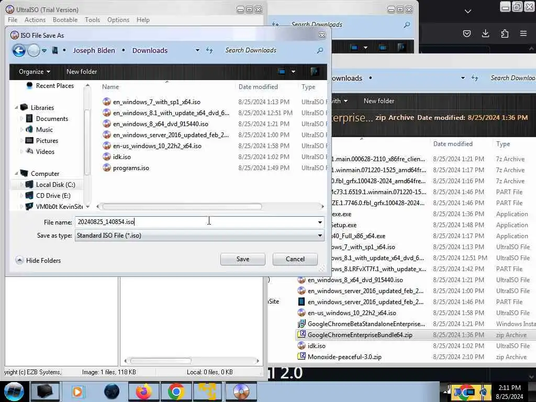The width and height of the screenshot is (536, 402).
Task: Select CD Drive (E:) in navigation pane
Action: pyautogui.click(x=48, y=196)
